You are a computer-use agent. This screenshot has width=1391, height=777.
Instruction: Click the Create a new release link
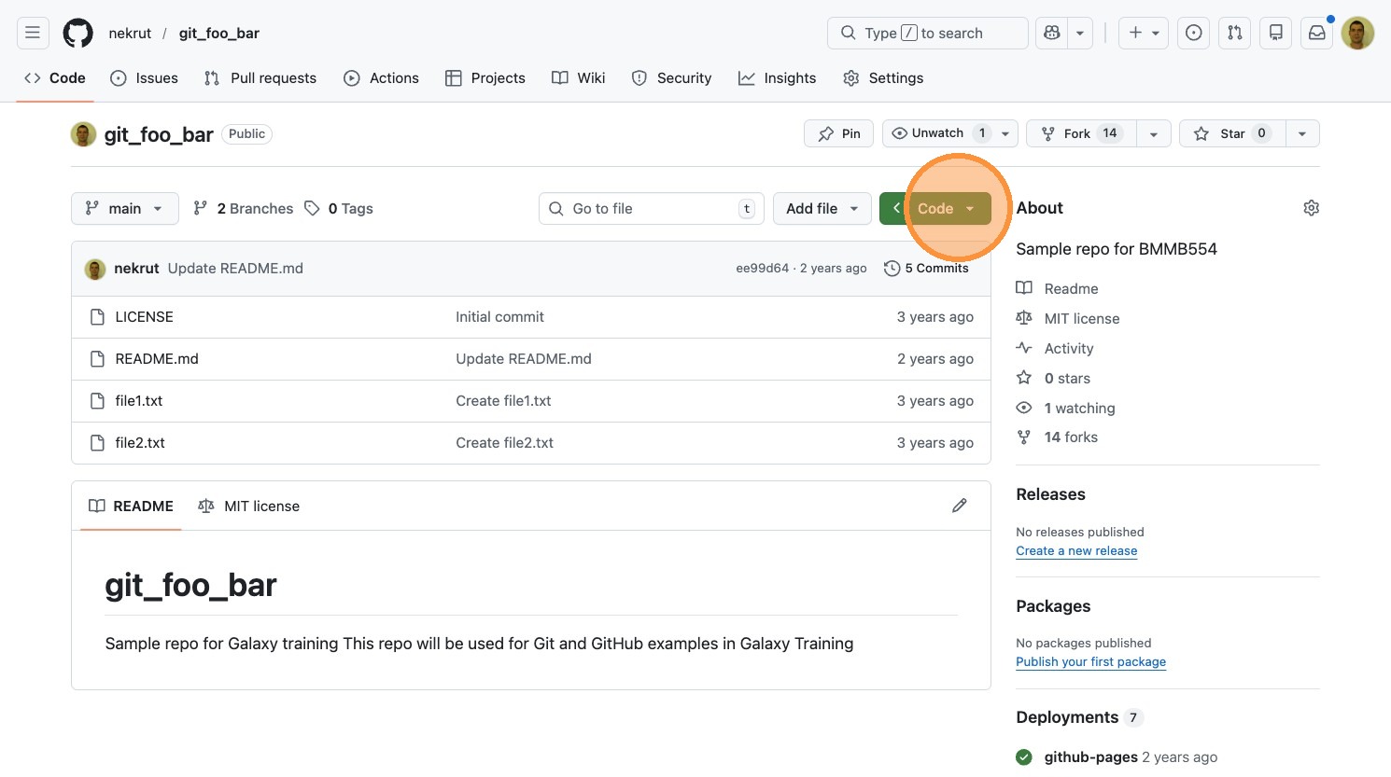pos(1076,551)
